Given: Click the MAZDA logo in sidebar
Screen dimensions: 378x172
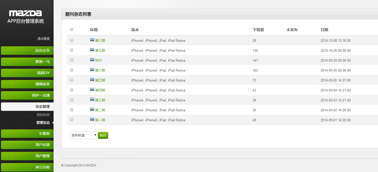Looking at the screenshot, I should click(x=26, y=13).
